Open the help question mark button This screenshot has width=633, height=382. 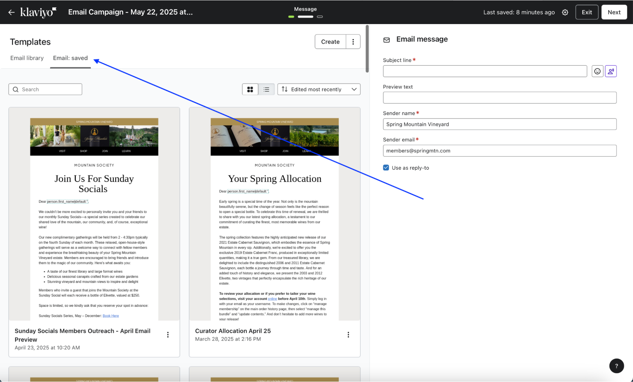pos(616,366)
